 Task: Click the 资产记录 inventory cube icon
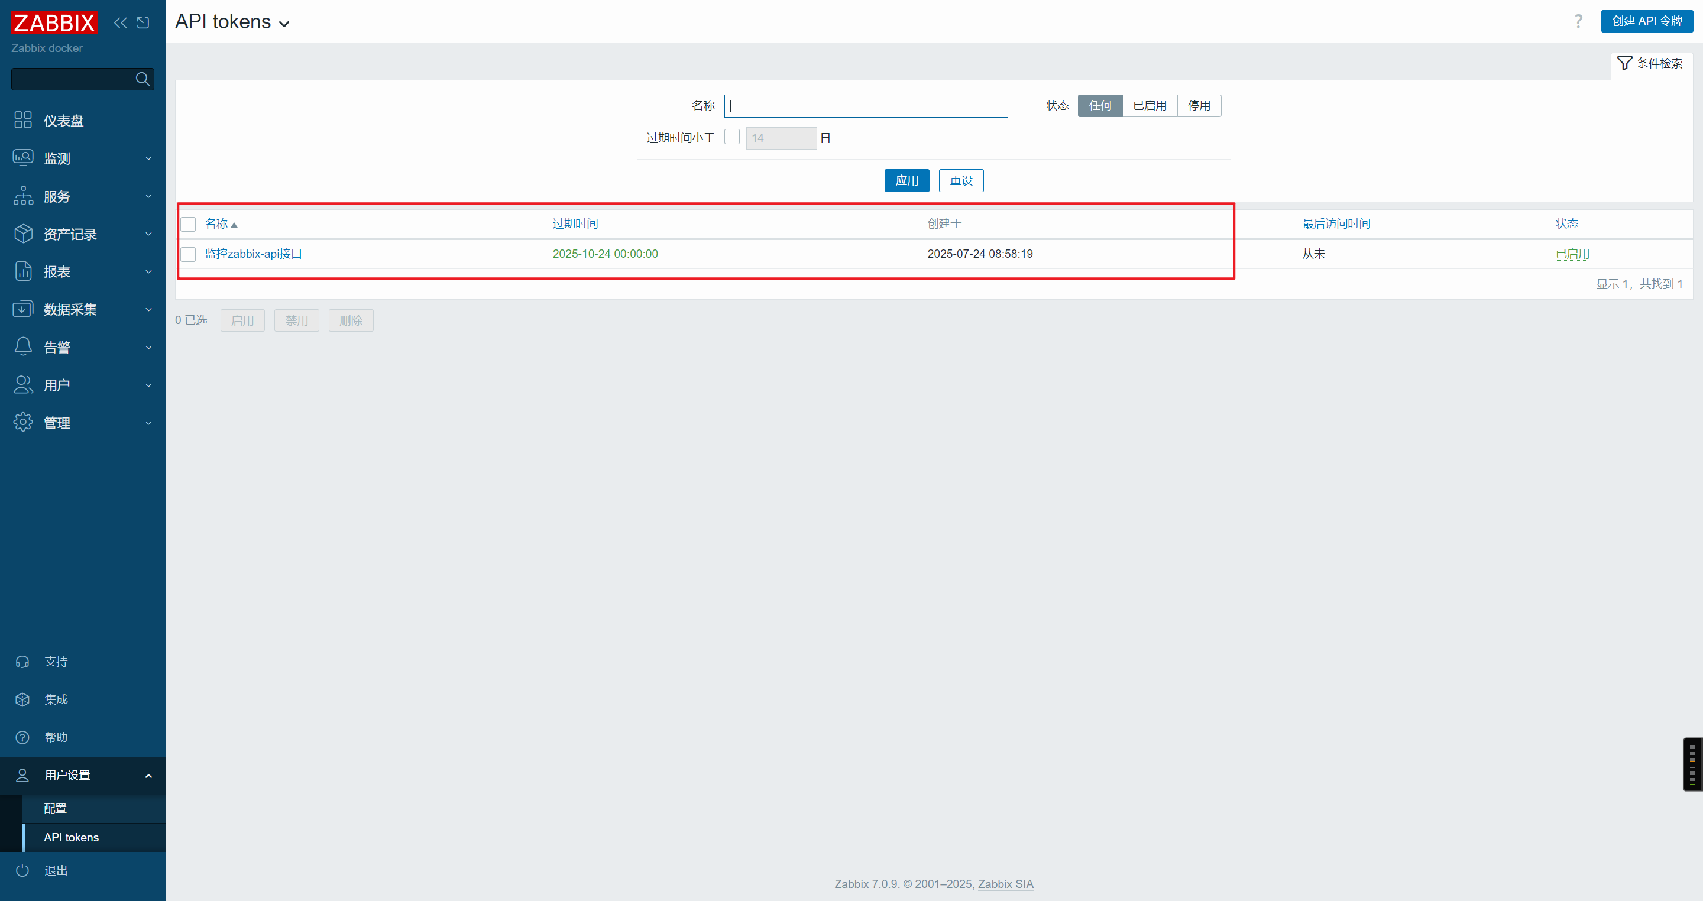pyautogui.click(x=23, y=234)
